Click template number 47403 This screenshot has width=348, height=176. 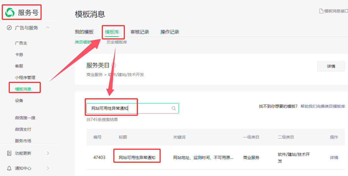99,158
